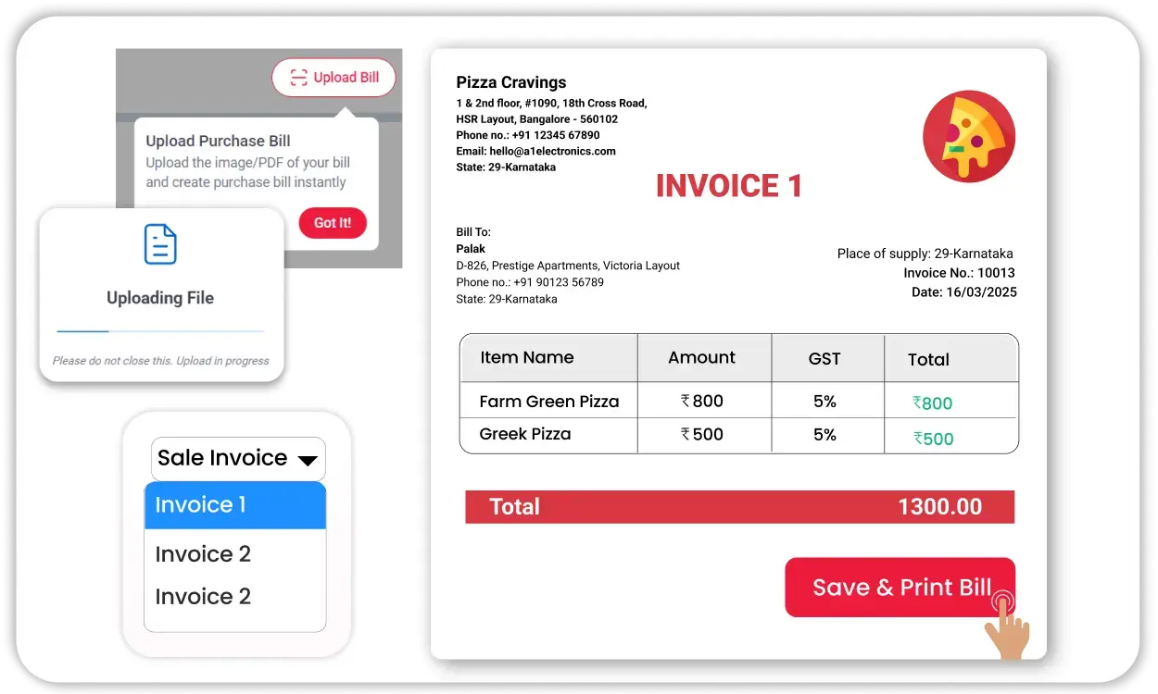Click the green ₹500 total value

click(x=933, y=439)
